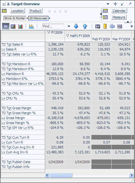Select the 20 Menswear product box
The height and width of the screenshot is (183, 135).
[x=38, y=18]
